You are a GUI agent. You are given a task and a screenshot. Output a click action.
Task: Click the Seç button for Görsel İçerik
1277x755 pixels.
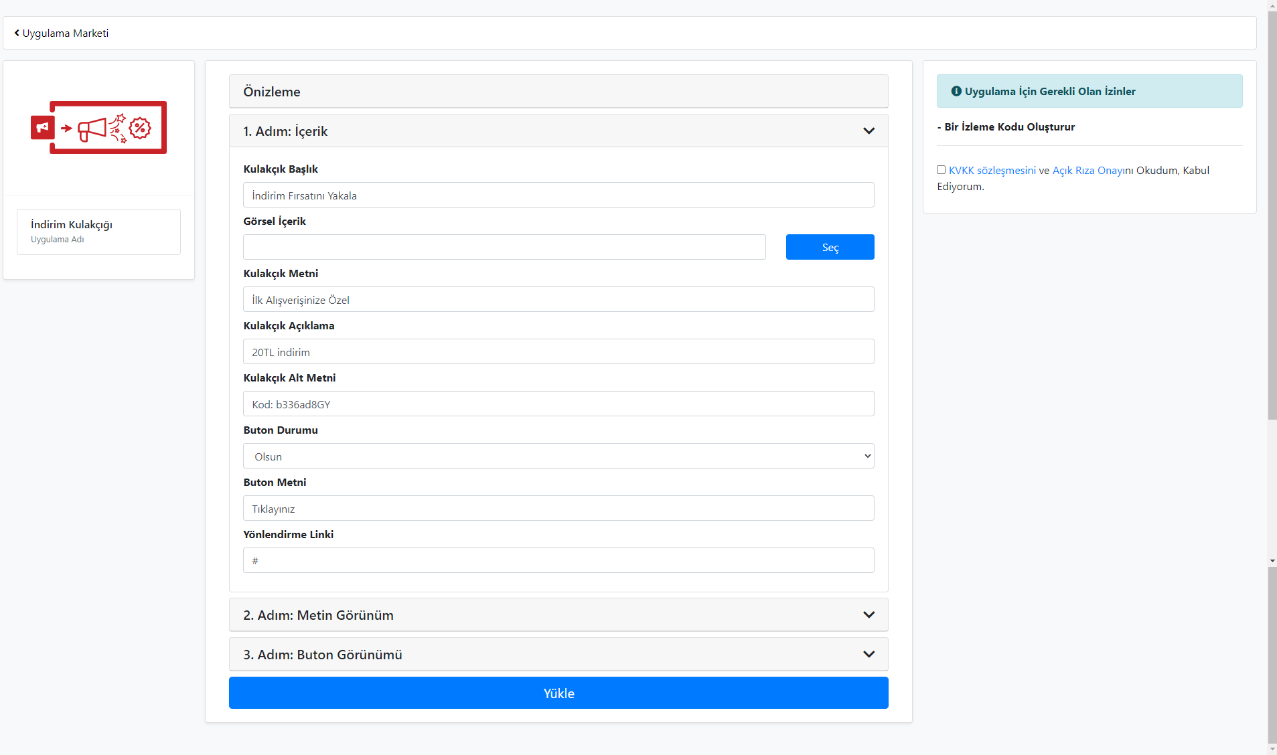[x=830, y=247]
